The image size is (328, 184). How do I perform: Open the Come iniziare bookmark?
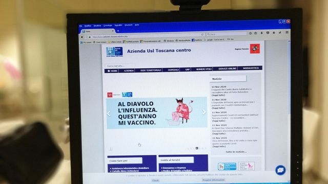99,42
